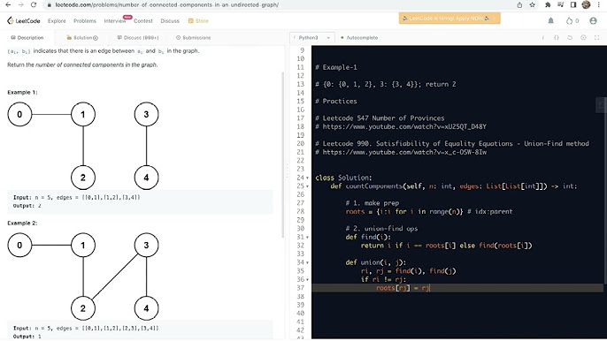This screenshot has width=607, height=341.
Task: Click the code formatting braces icon
Action: tap(557, 37)
